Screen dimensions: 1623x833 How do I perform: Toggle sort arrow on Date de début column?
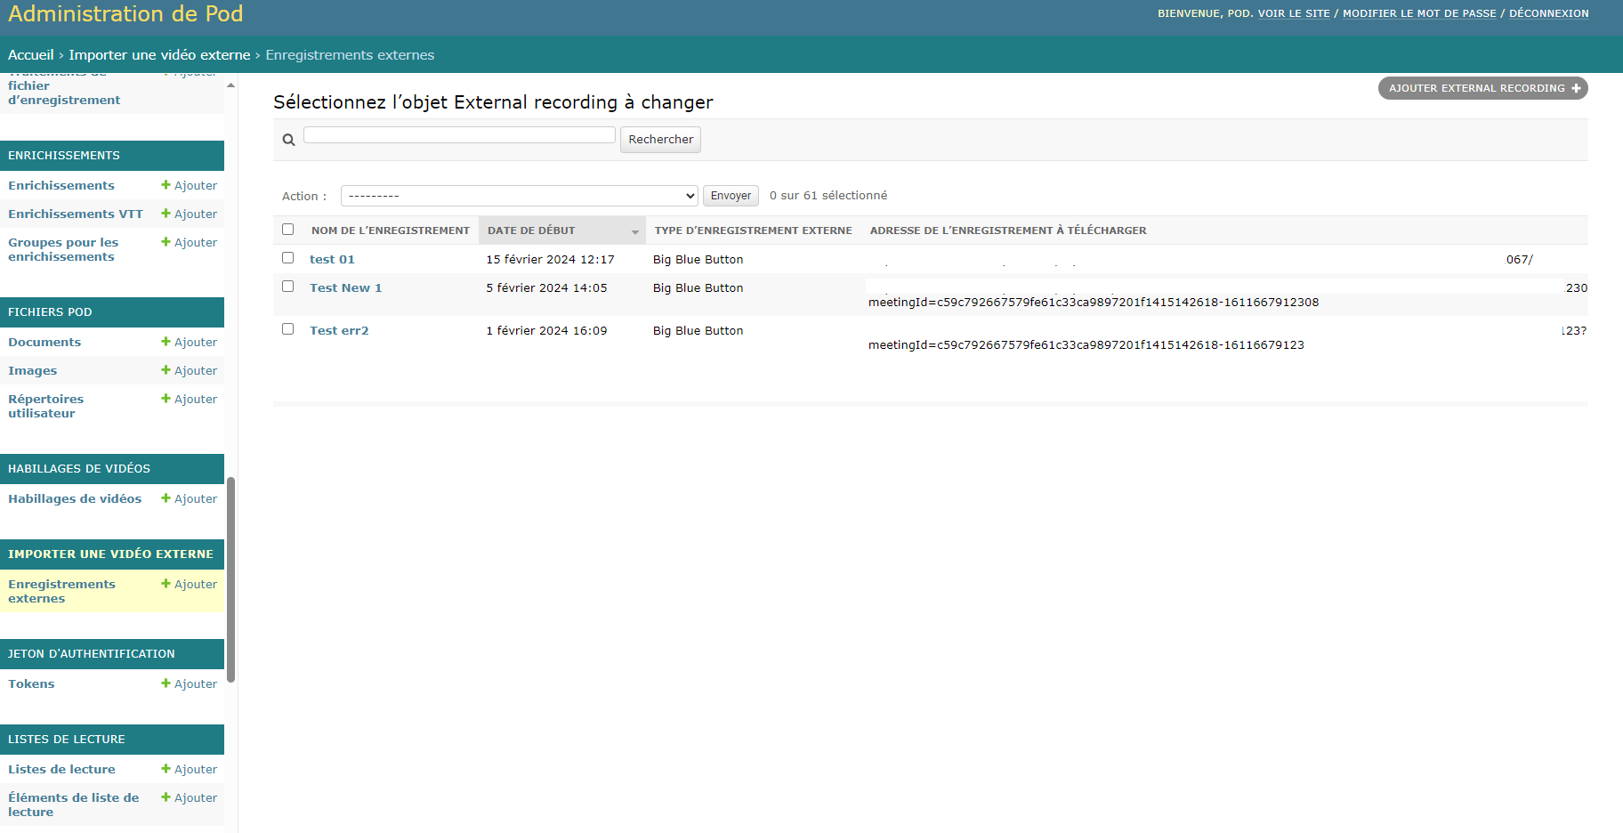[634, 231]
